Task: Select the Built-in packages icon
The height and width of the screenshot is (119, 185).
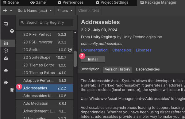Action: pos(6,58)
